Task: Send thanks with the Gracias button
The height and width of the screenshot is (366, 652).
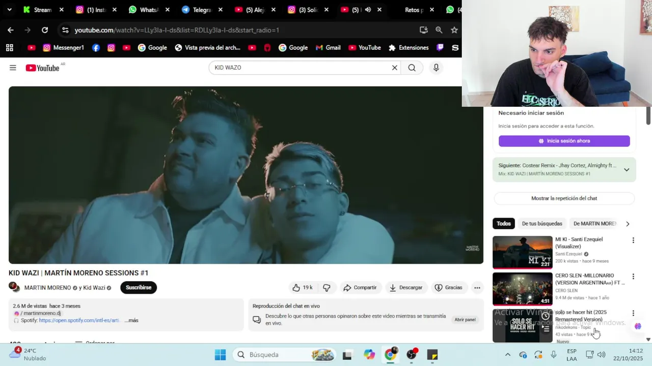Action: pyautogui.click(x=448, y=288)
